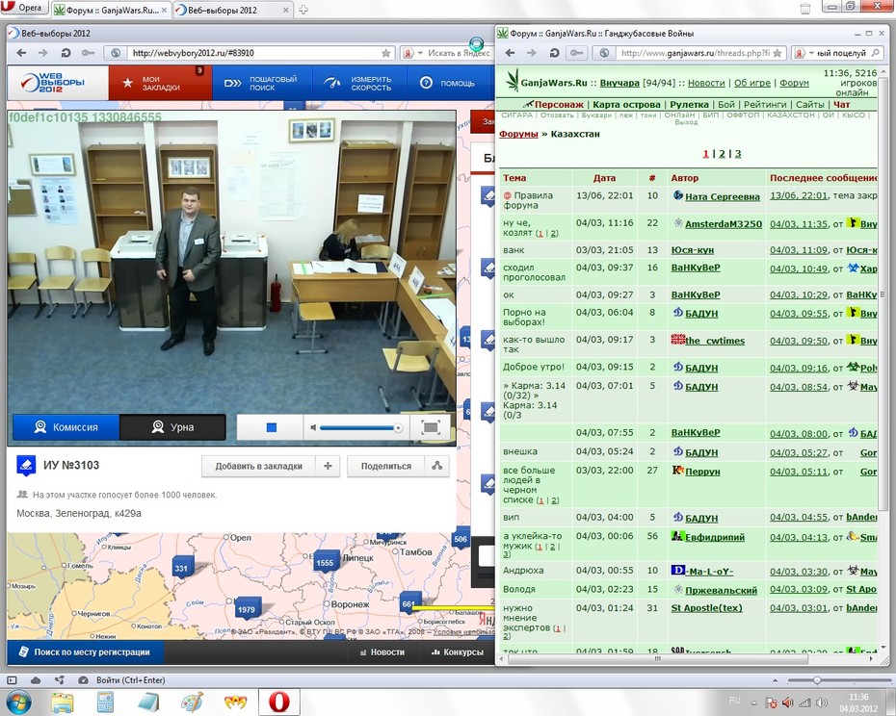This screenshot has height=716, width=896.
Task: Switch to the Форум GanjaWars.Ru tab
Action: point(112,10)
